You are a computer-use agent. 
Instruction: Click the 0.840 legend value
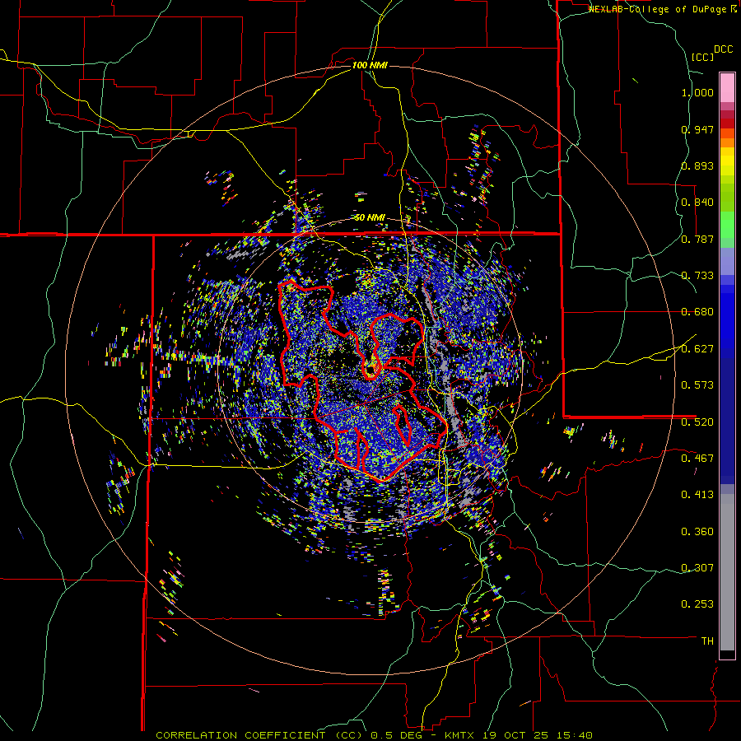click(x=697, y=203)
